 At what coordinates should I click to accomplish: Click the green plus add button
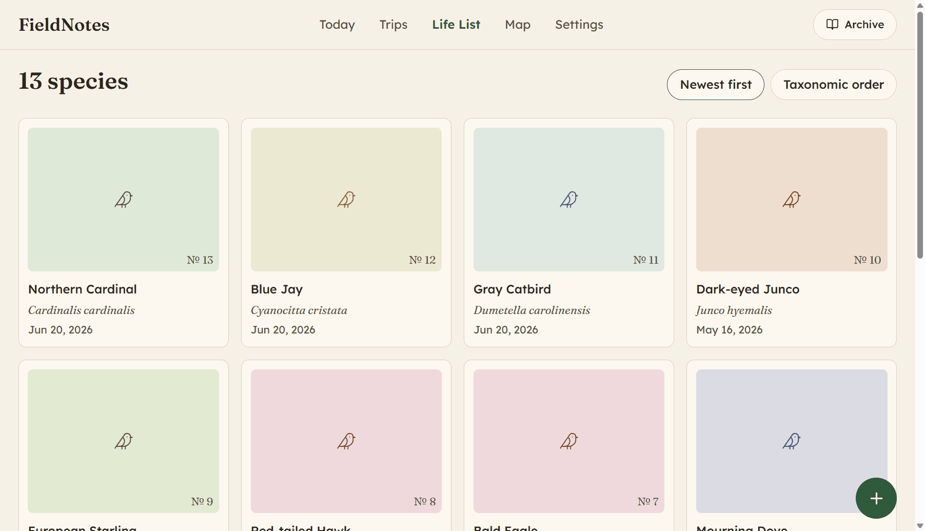click(876, 498)
